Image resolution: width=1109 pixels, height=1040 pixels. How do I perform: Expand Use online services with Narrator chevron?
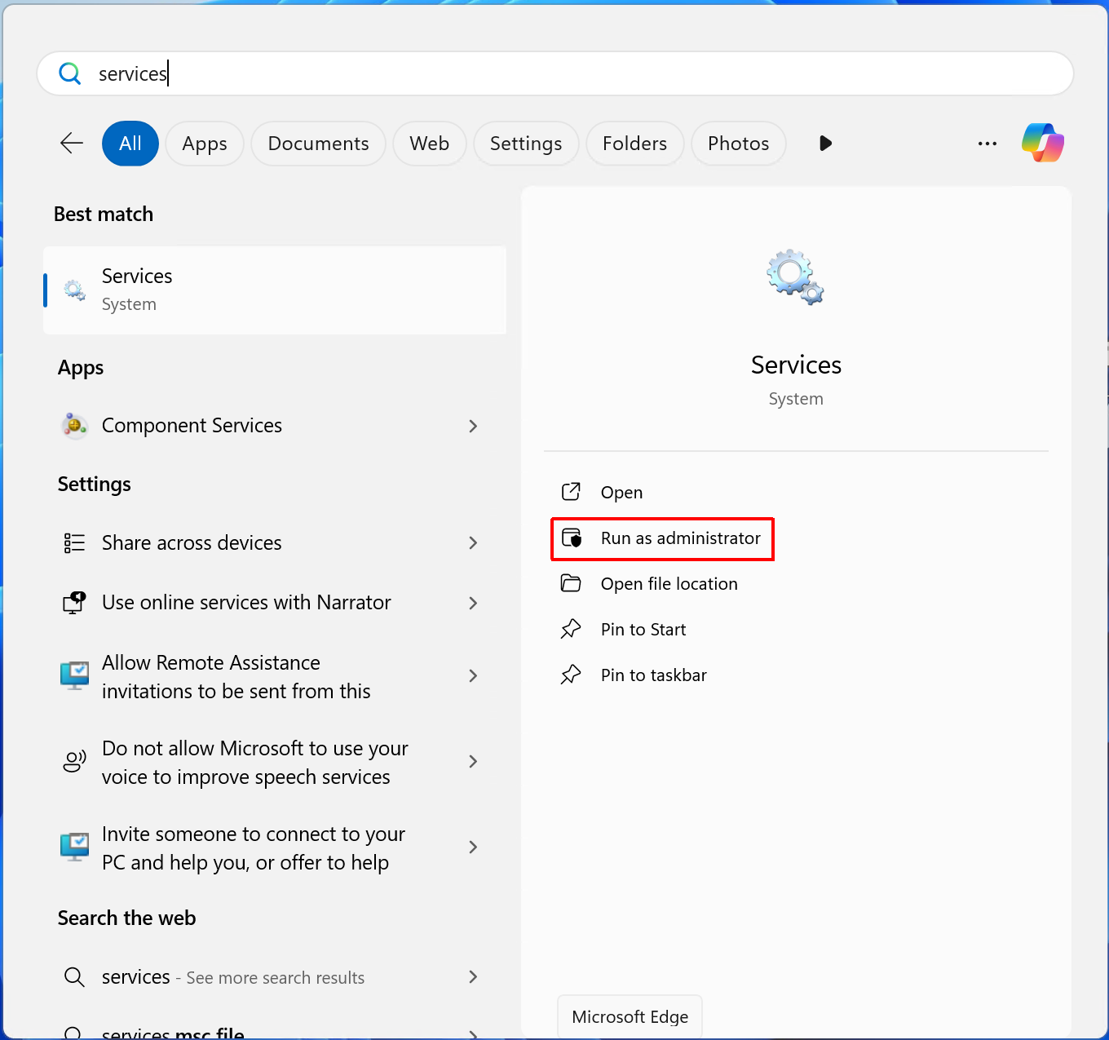473,603
